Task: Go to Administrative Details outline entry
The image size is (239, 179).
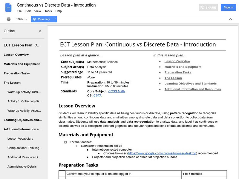Action: 22,167
